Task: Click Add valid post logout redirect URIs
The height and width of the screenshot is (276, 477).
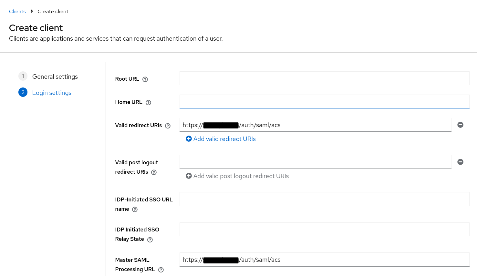Action: click(x=241, y=176)
